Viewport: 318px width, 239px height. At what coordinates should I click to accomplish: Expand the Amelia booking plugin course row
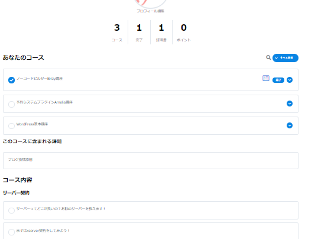[290, 104]
